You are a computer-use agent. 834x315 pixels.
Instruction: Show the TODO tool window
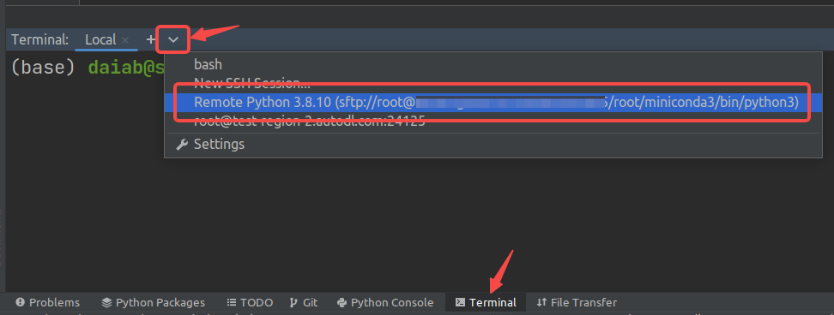[250, 302]
